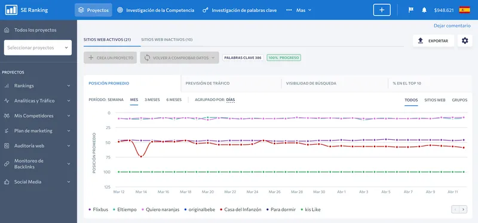
Task: Click the Spanish flag language icon
Action: point(465,10)
